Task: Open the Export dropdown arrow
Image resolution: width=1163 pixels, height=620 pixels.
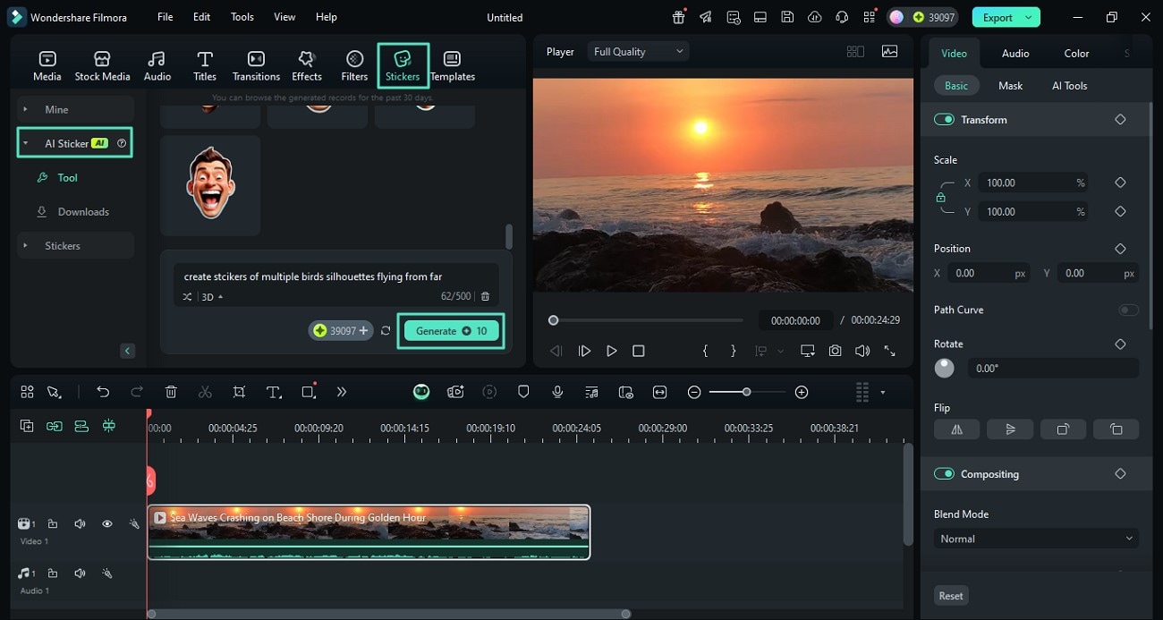Action: (1030, 17)
